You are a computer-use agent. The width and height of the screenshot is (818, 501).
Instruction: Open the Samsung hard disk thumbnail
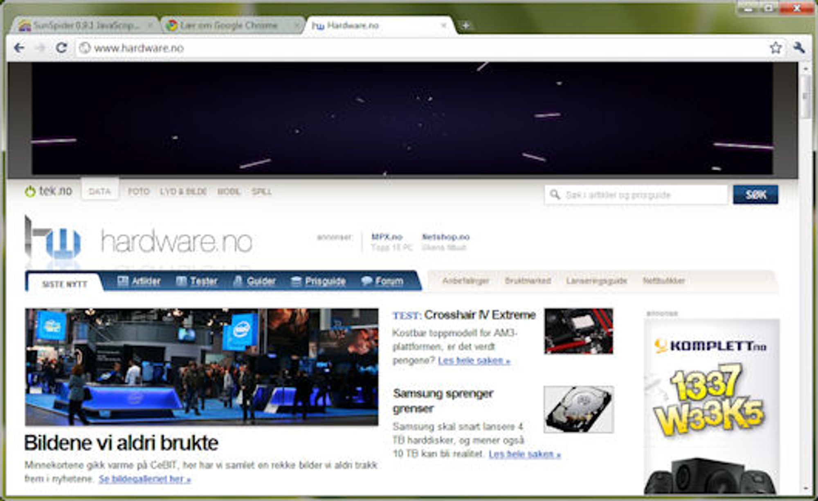pyautogui.click(x=579, y=409)
